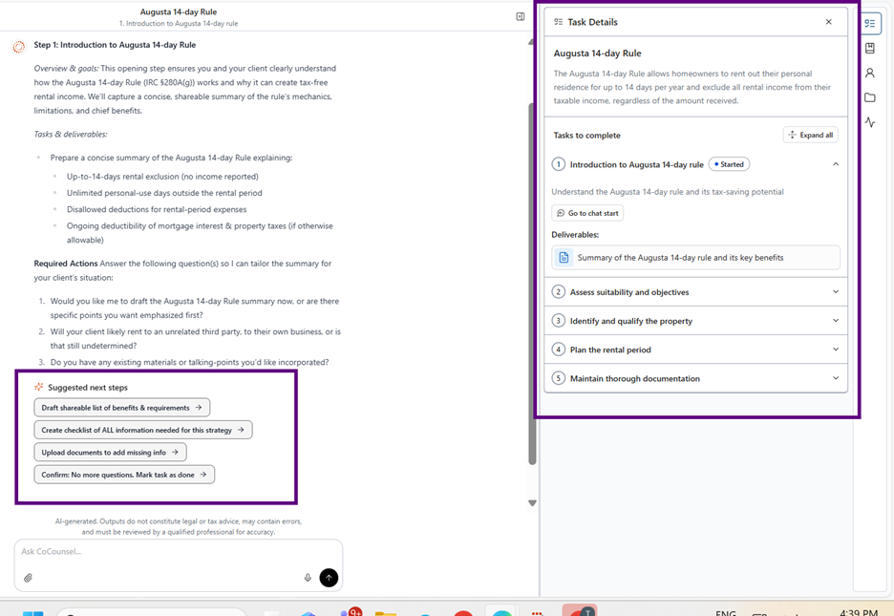Click the Tasks to complete label
This screenshot has width=894, height=616.
[x=586, y=135]
